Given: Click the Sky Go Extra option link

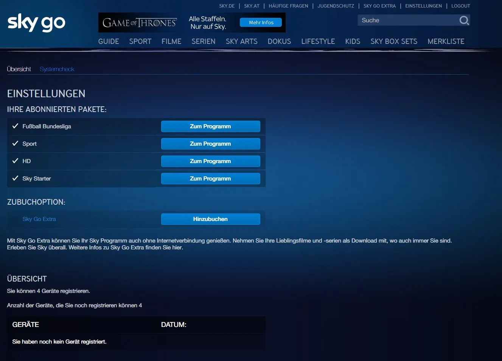Looking at the screenshot, I should pos(39,219).
